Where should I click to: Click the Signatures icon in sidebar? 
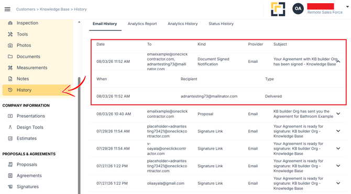pos(10,187)
